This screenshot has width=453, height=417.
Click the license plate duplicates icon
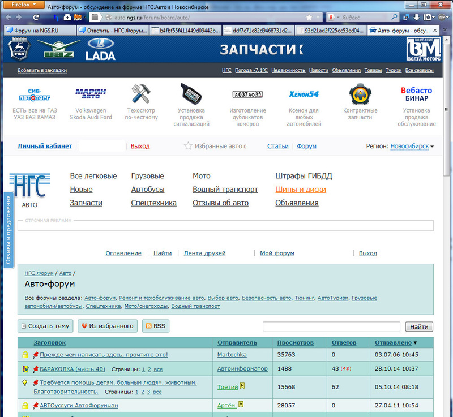pos(247,94)
